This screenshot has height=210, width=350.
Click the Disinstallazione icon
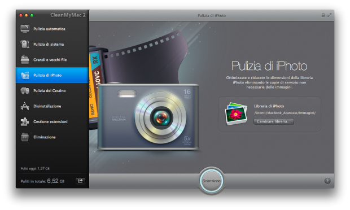point(25,106)
